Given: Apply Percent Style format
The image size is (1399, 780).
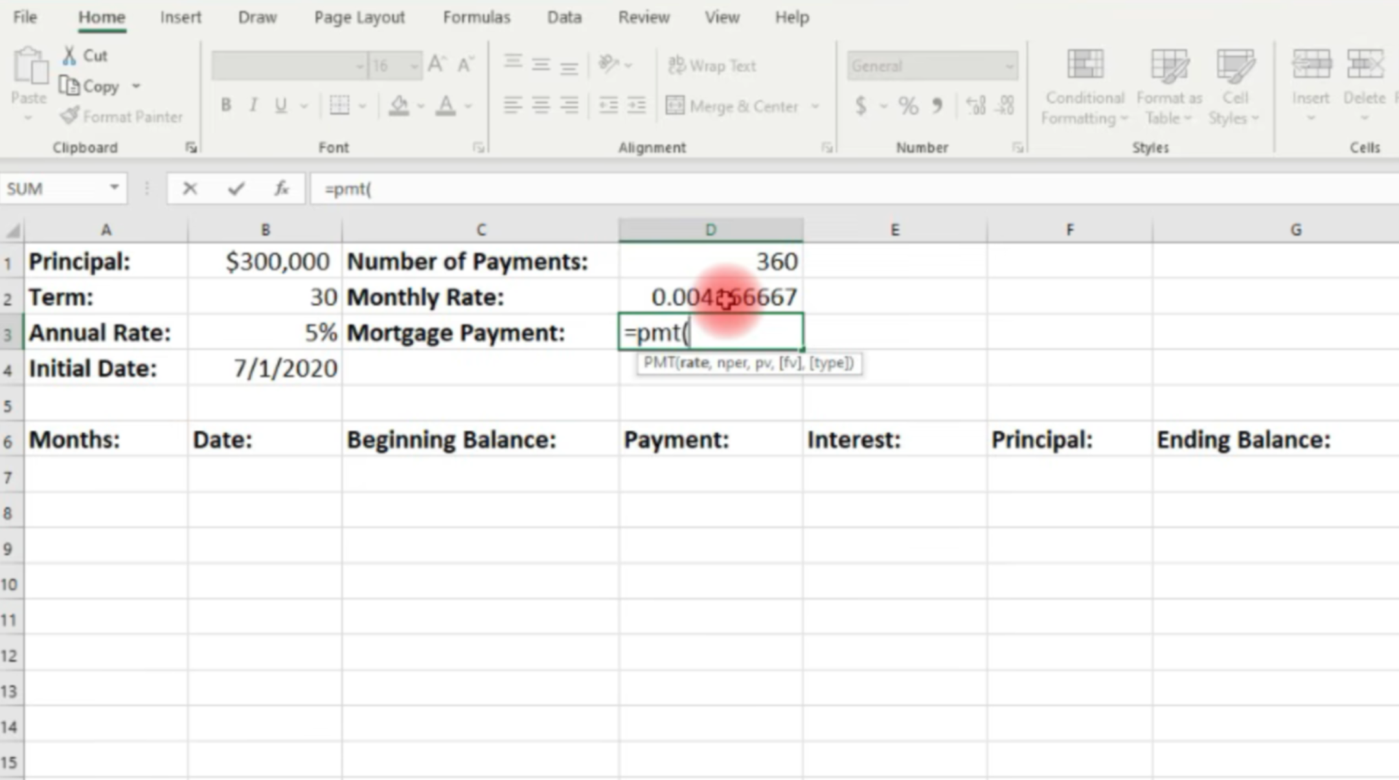Looking at the screenshot, I should [x=908, y=106].
